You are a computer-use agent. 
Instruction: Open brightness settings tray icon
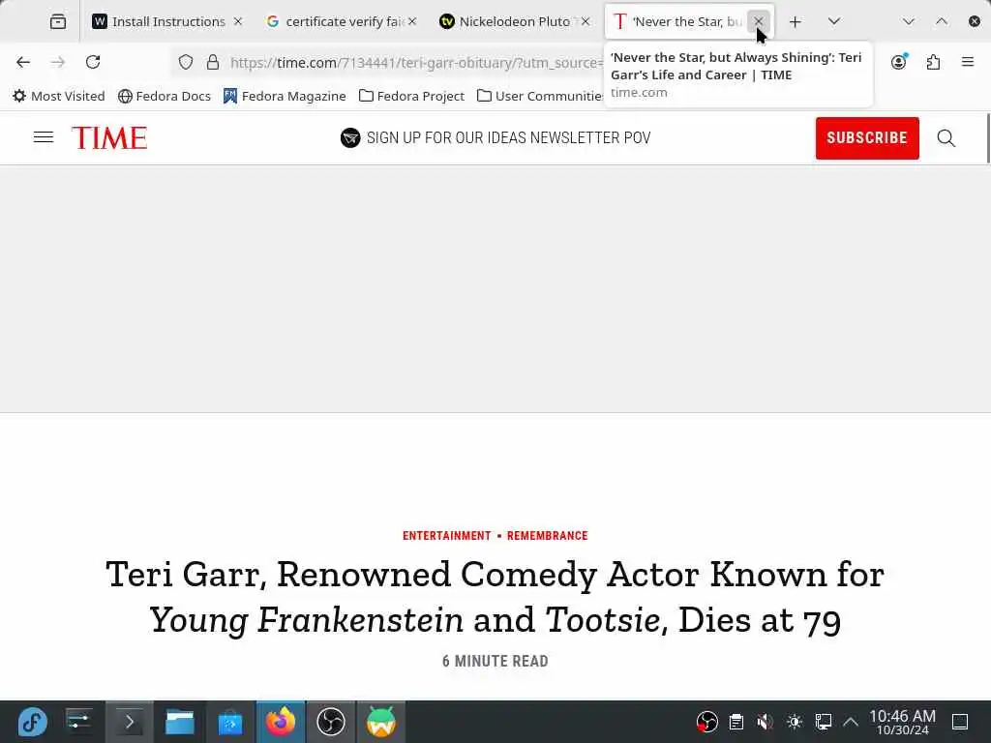(795, 722)
